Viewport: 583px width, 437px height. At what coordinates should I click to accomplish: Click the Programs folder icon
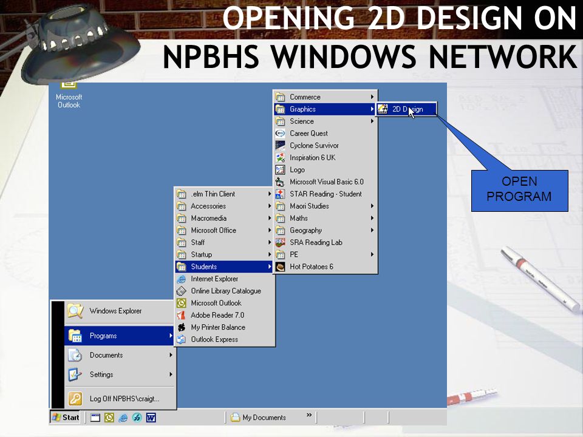(75, 336)
